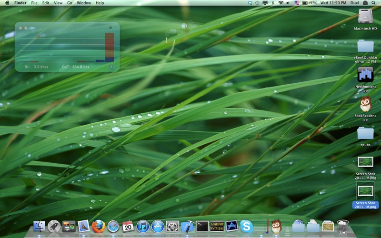Open Xcode from the dock

coord(187,226)
